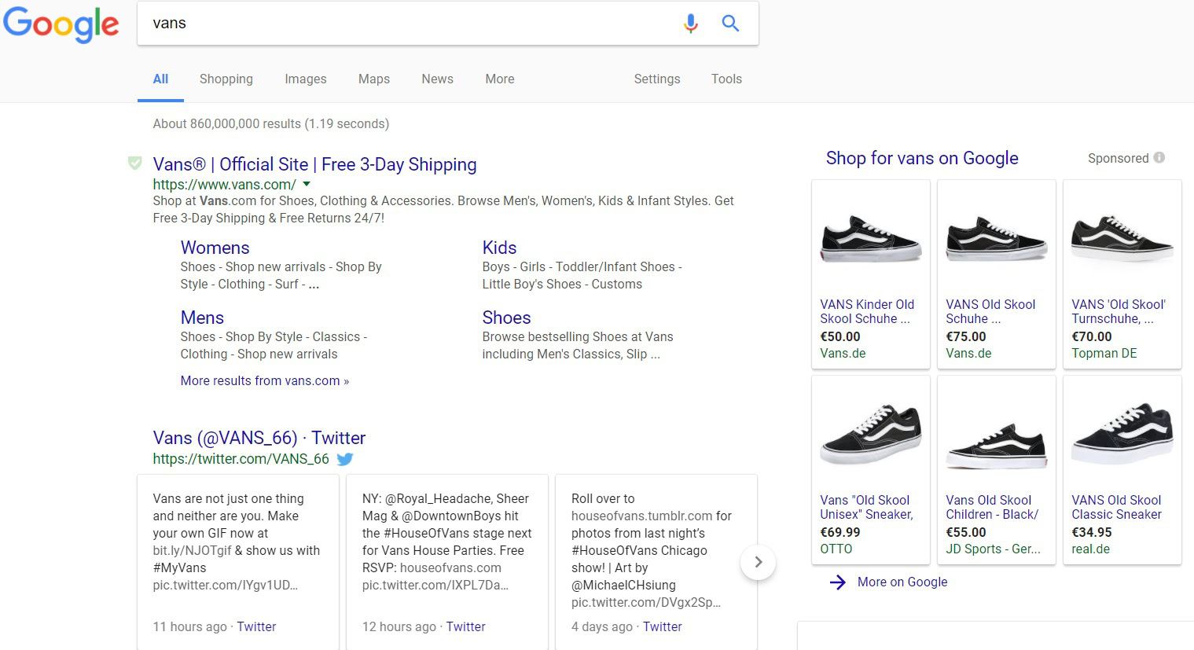This screenshot has width=1194, height=650.
Task: Click next arrow on Twitter carousel
Action: [758, 562]
